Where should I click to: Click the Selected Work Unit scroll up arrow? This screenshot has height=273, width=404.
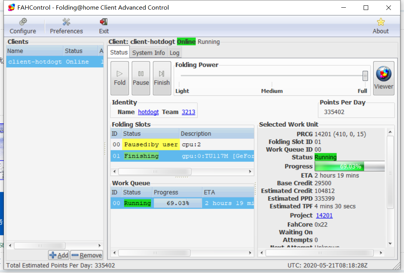point(390,132)
